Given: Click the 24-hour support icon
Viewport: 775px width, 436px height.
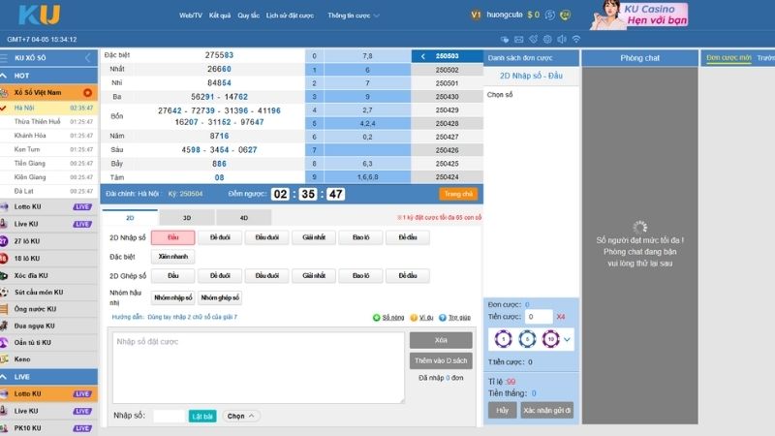Looking at the screenshot, I should click(566, 16).
